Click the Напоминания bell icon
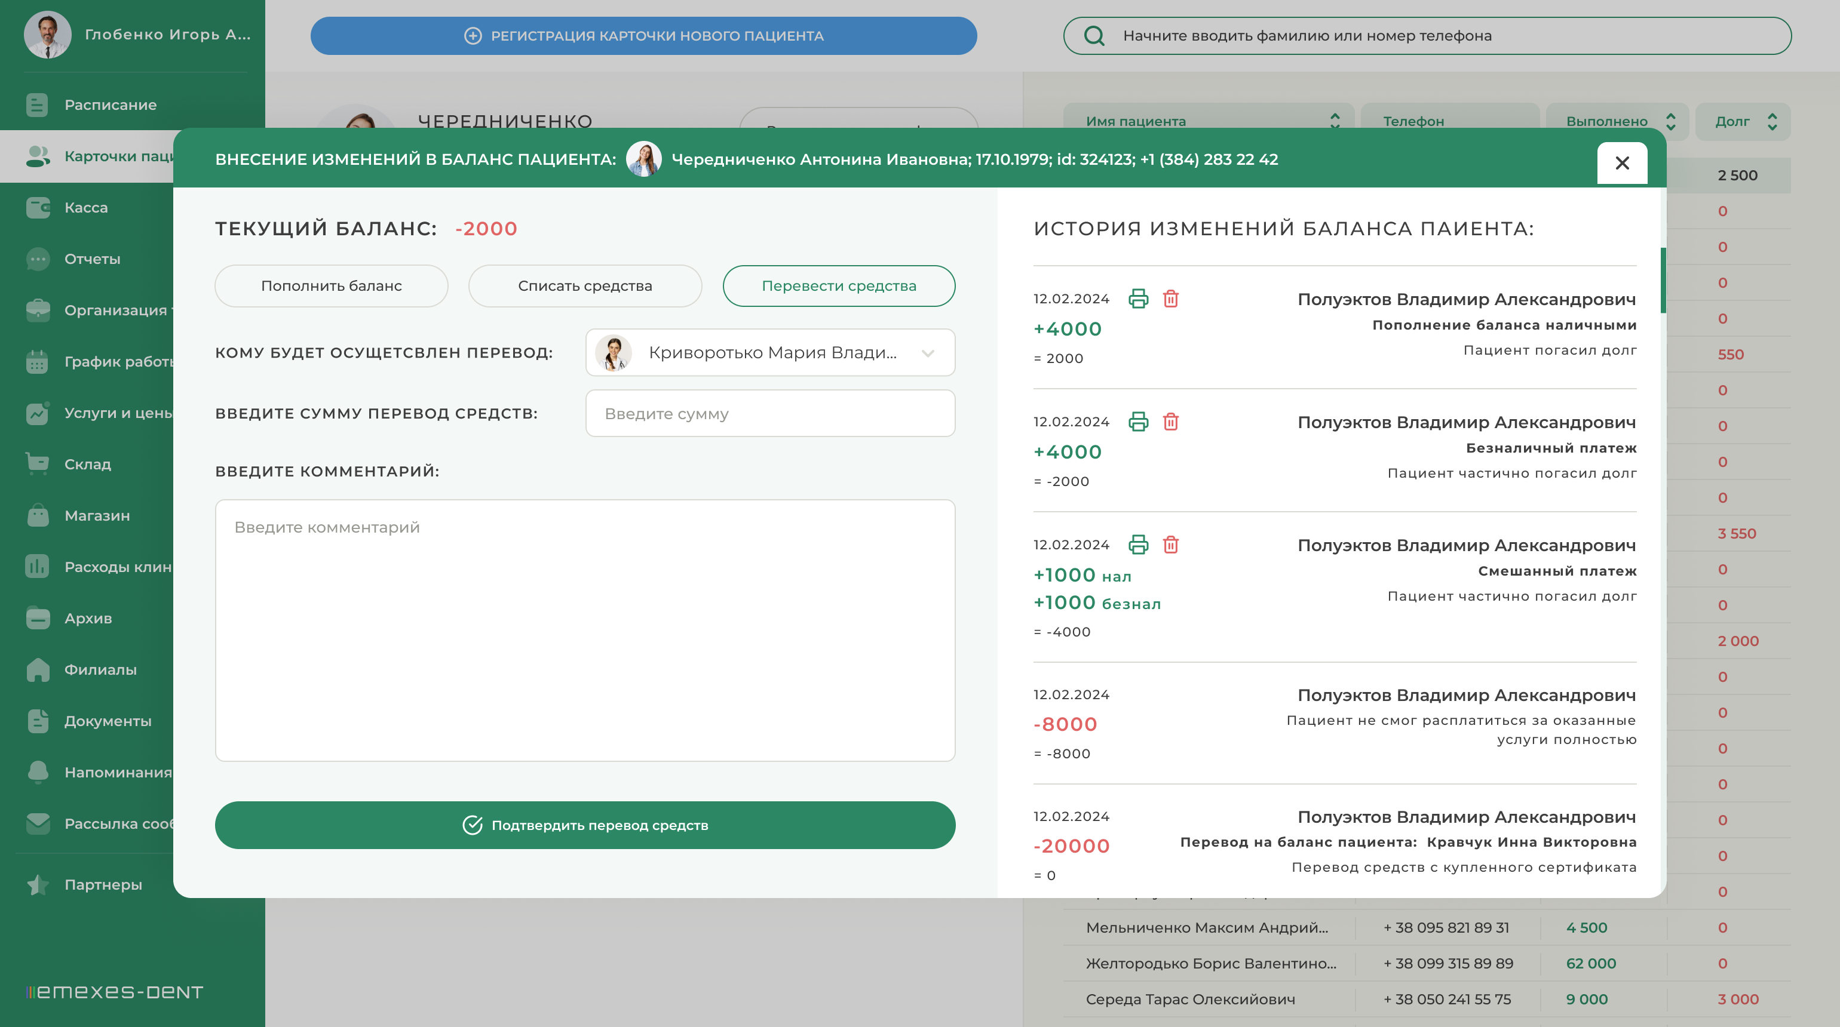1840x1027 pixels. [37, 772]
